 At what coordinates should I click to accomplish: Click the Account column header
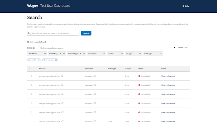[42, 69]
